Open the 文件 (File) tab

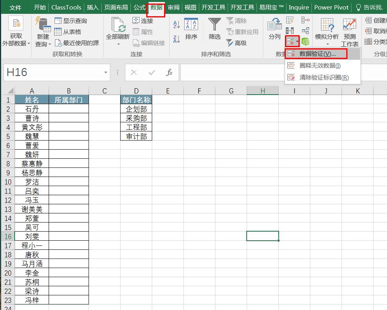coord(15,8)
